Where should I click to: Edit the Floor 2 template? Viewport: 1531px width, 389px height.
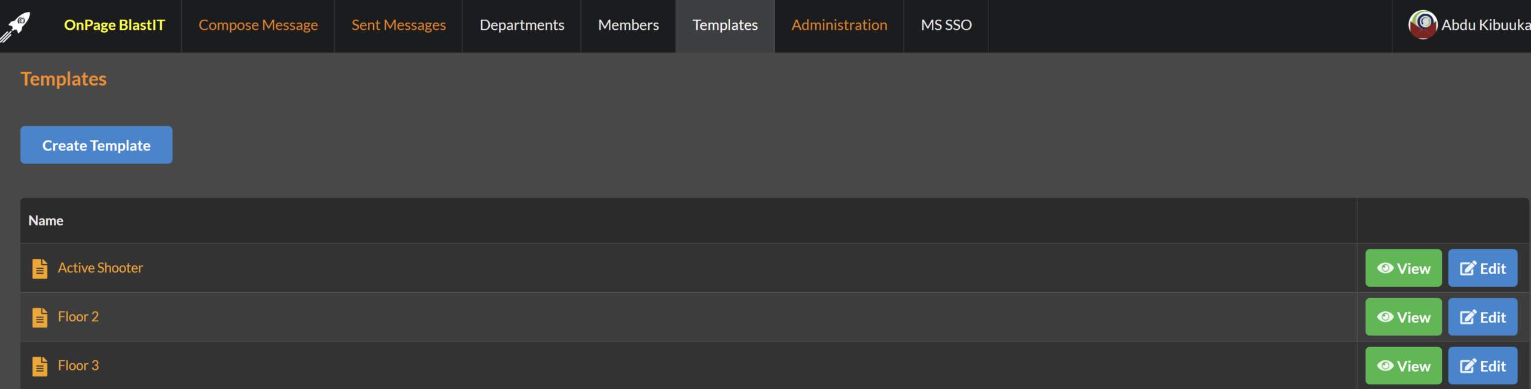click(1483, 317)
